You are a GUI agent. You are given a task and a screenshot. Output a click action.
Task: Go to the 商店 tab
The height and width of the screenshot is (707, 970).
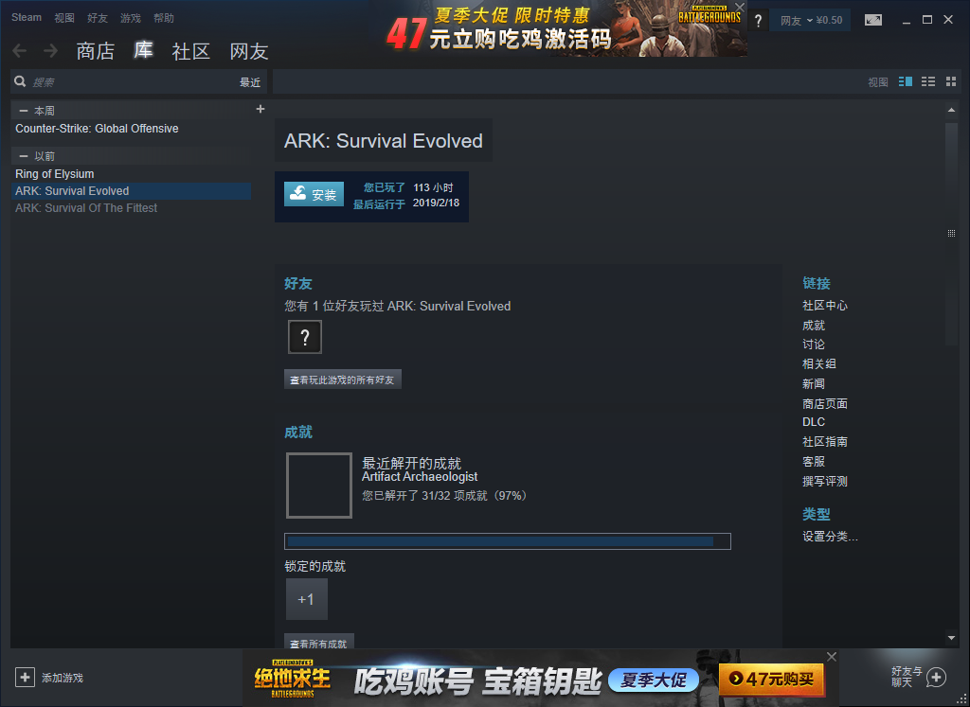coord(96,51)
